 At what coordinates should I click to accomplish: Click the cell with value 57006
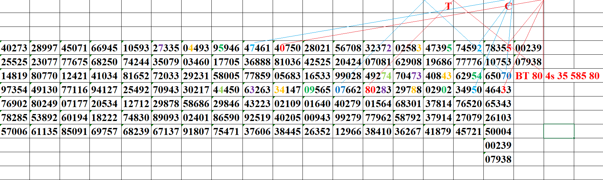pos(15,132)
